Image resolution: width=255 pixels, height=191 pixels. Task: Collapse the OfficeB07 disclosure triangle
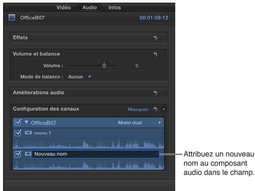pyautogui.click(x=26, y=122)
